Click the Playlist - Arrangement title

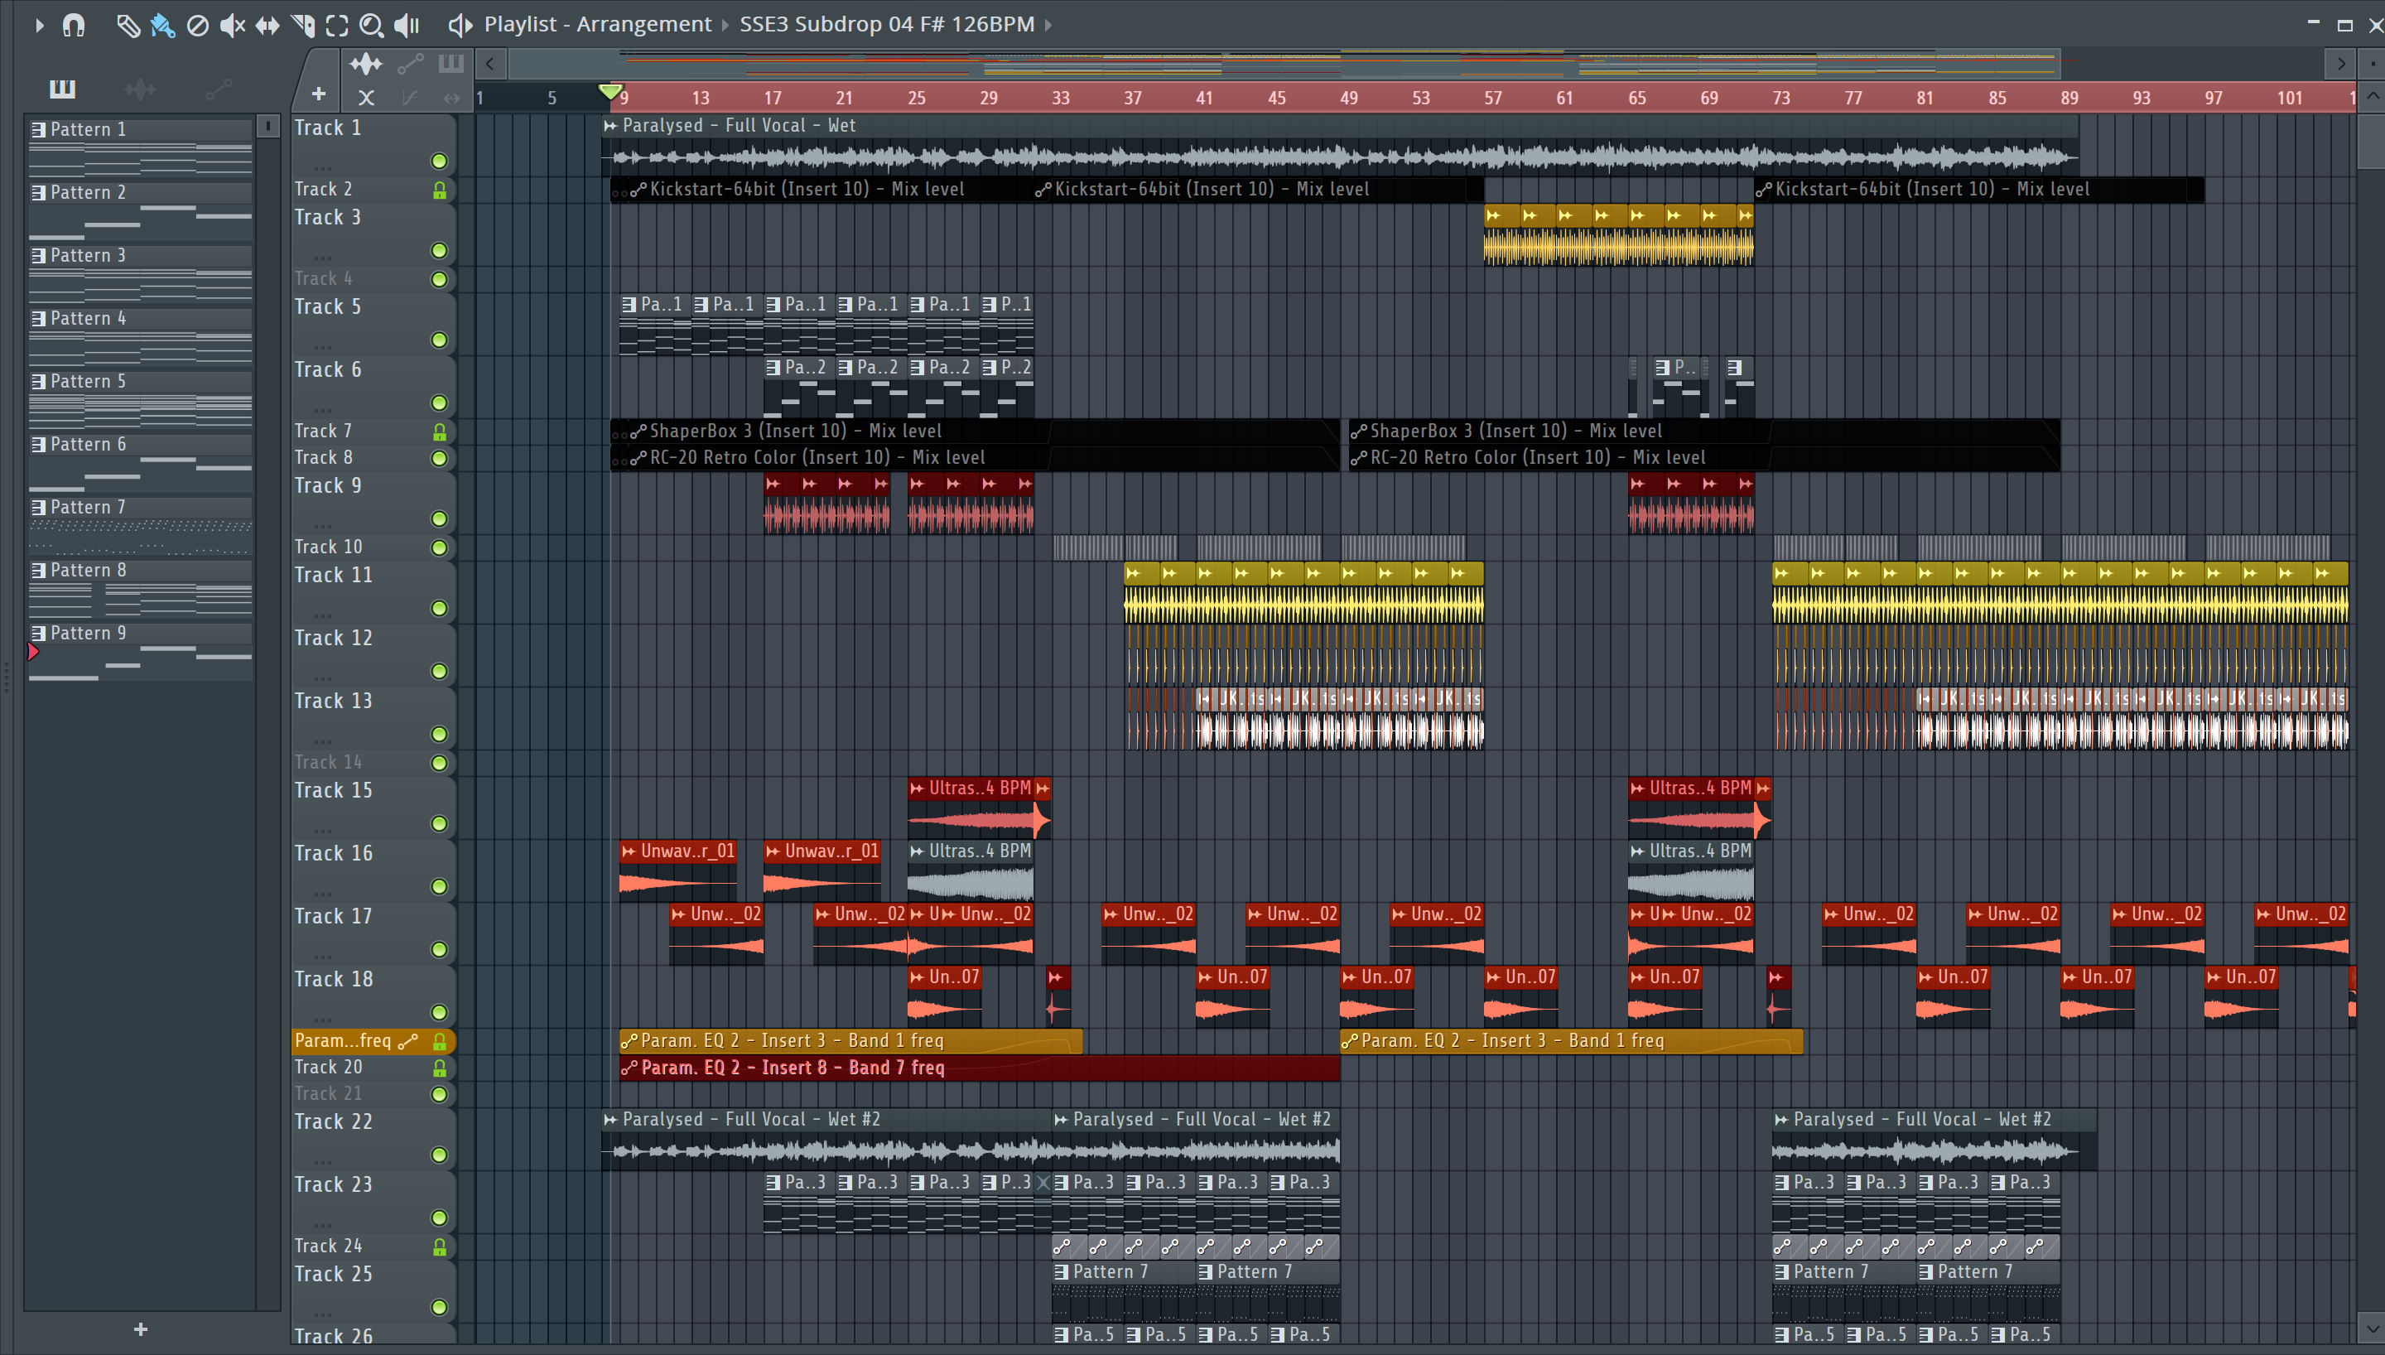pos(597,24)
